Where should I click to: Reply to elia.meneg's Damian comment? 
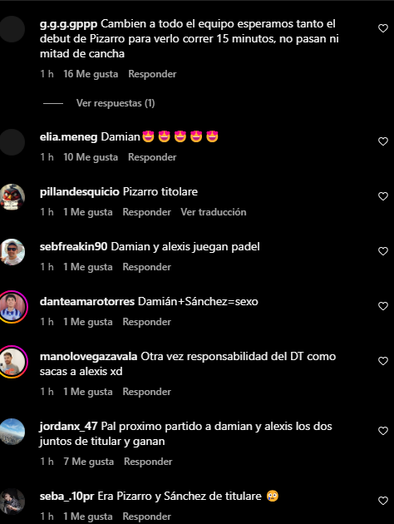[152, 157]
